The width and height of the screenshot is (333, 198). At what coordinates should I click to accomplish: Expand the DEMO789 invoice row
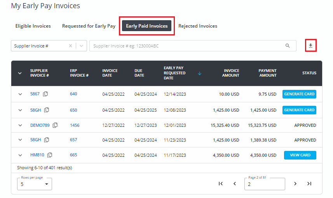pos(20,125)
